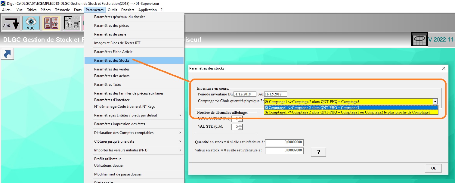Image resolution: width=455 pixels, height=183 pixels.
Task: Open the ? help menu
Action: pos(162,10)
